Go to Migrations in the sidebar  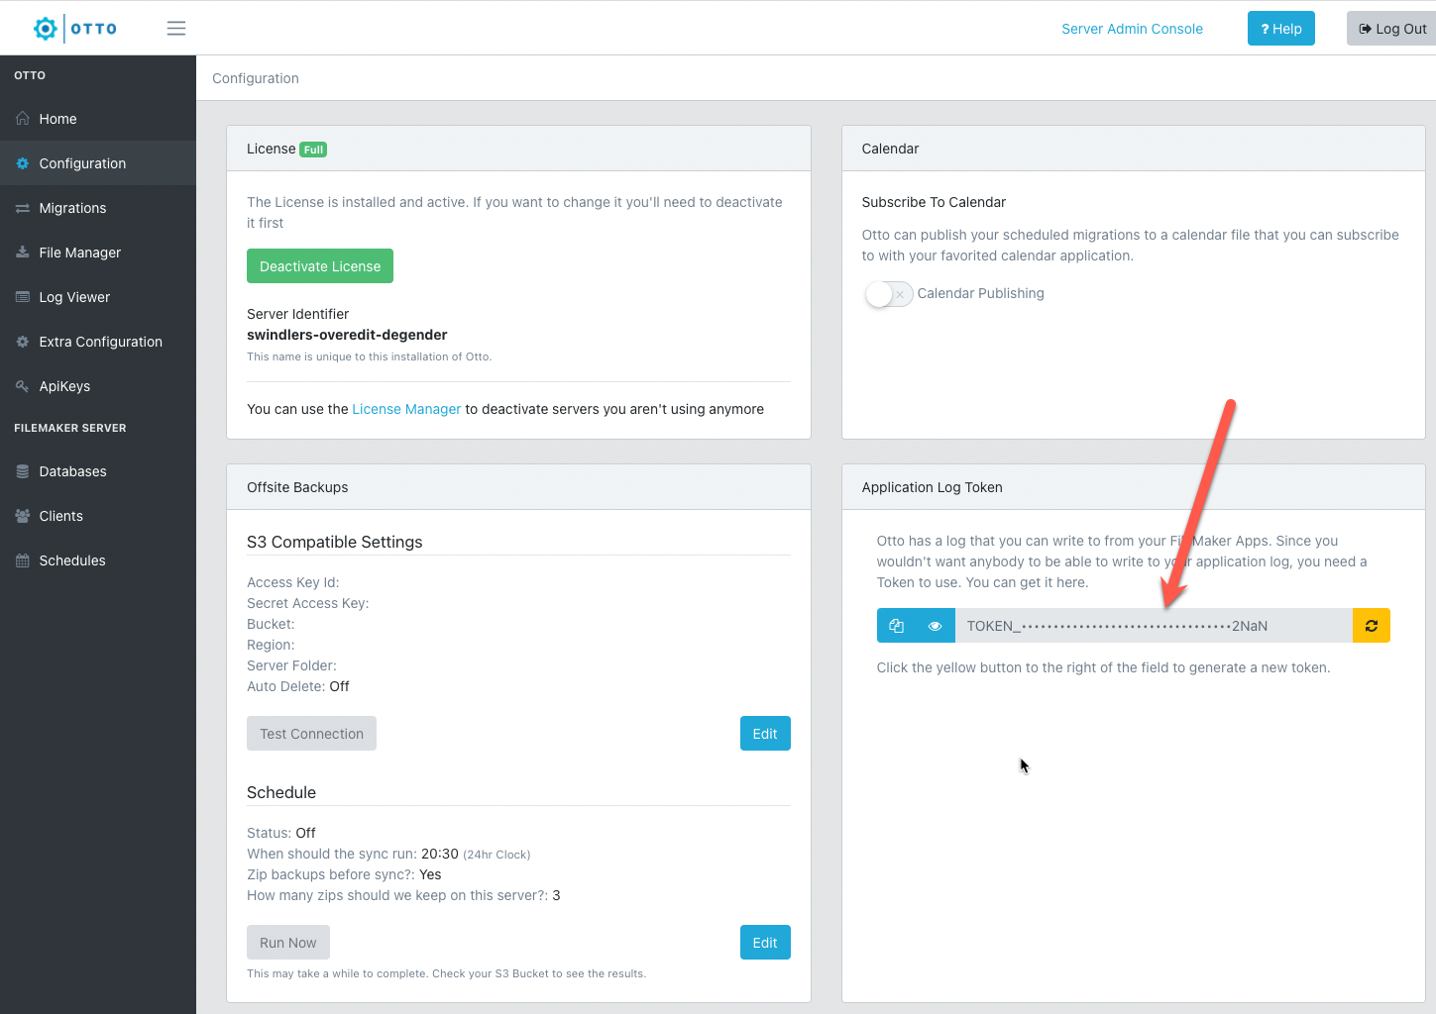point(98,208)
